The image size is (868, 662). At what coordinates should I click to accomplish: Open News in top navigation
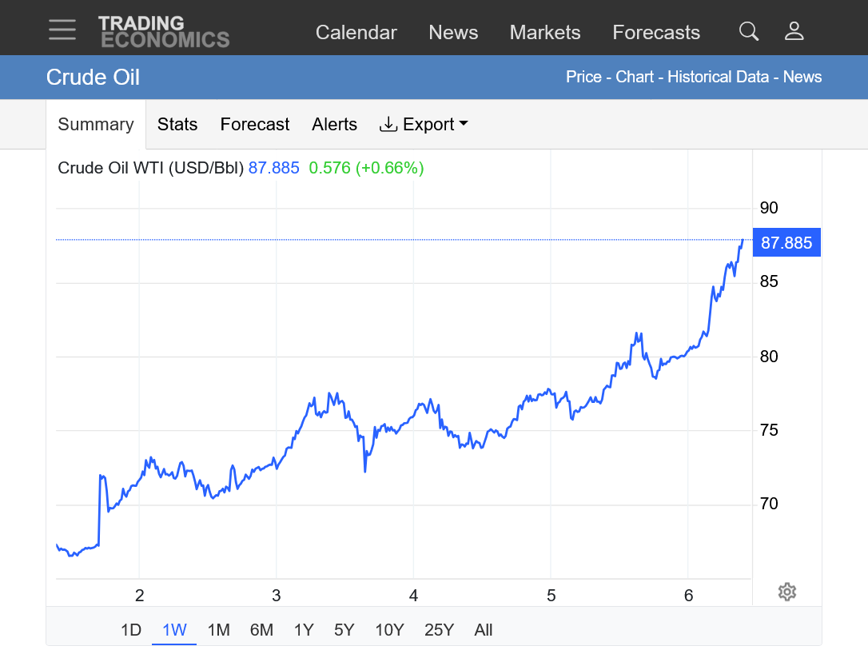[453, 33]
